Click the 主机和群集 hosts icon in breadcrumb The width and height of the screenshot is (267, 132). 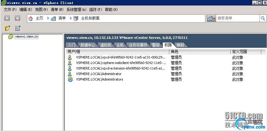(76, 18)
